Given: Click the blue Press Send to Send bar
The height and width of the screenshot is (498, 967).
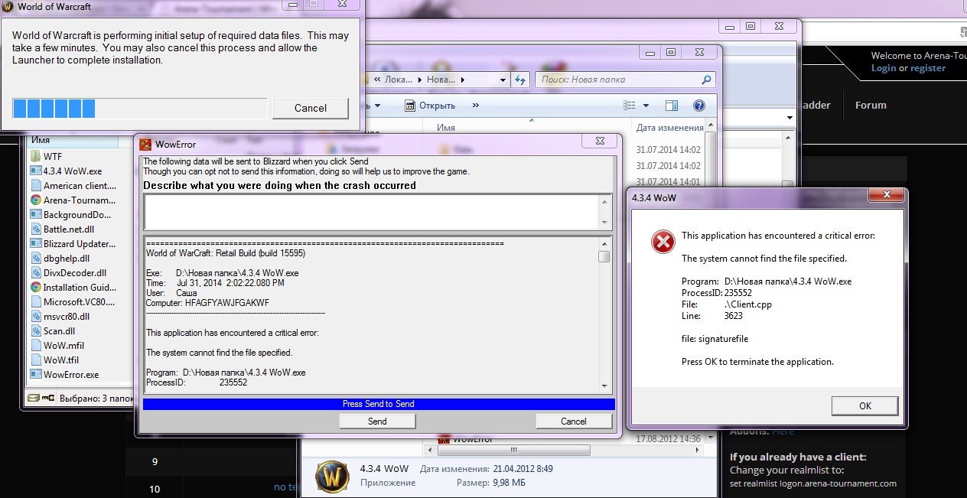Looking at the screenshot, I should (379, 404).
